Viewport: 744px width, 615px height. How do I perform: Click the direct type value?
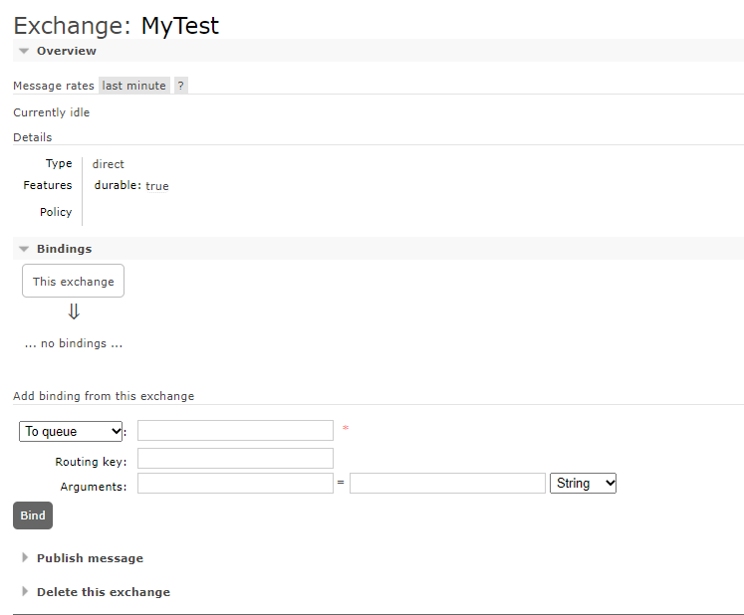[109, 164]
